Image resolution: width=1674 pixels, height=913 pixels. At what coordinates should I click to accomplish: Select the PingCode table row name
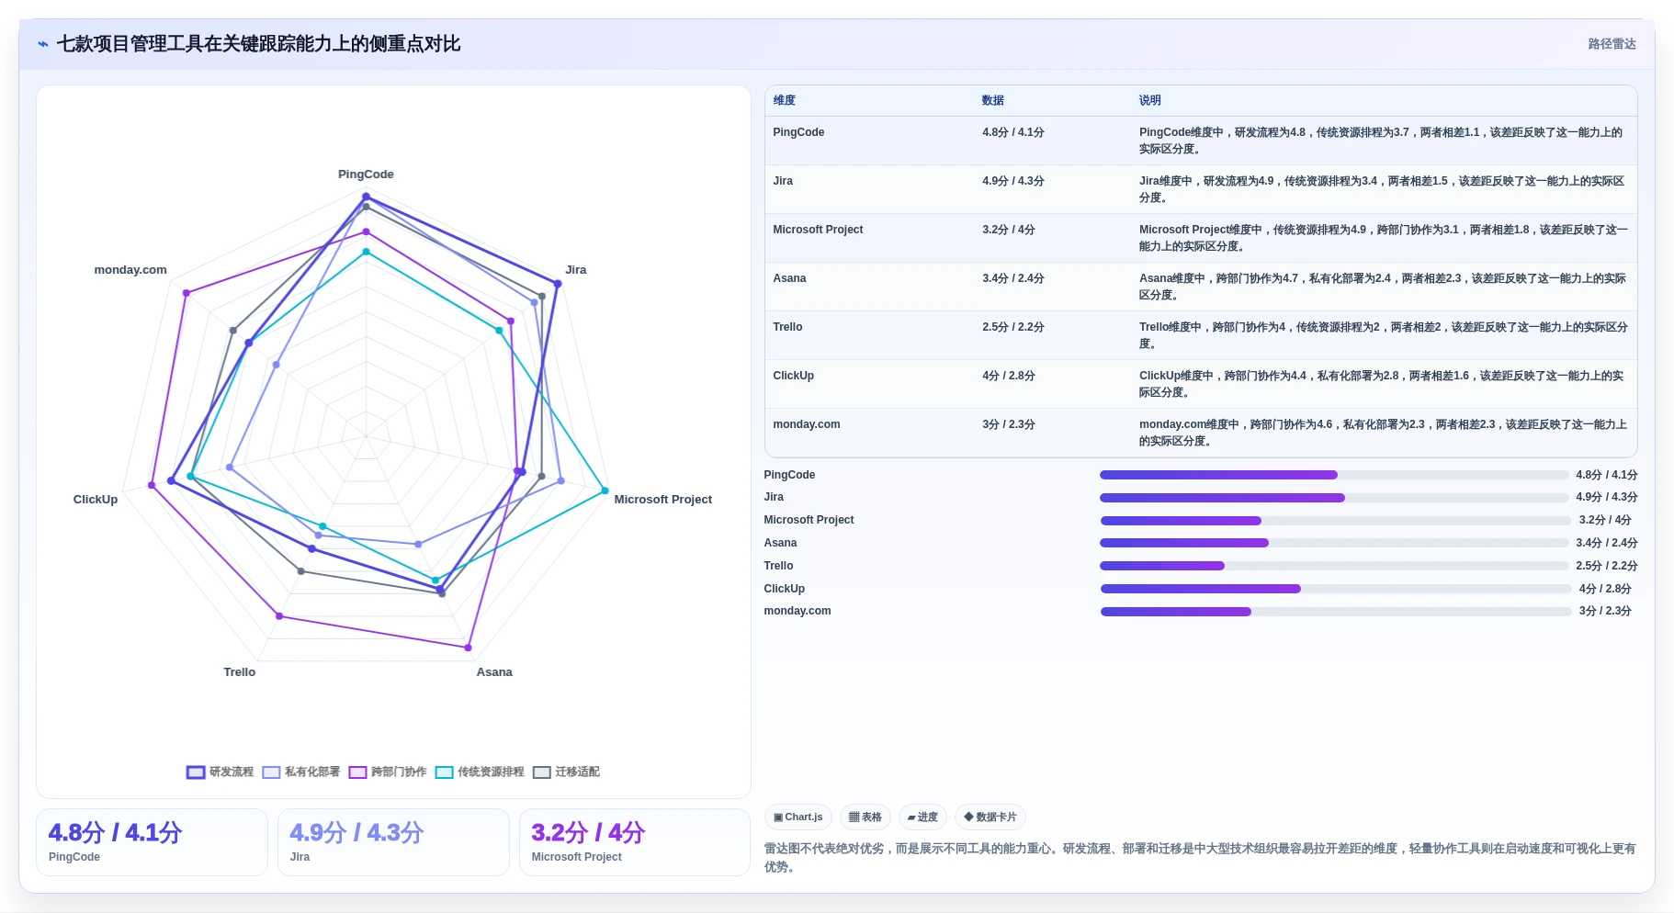click(x=798, y=132)
